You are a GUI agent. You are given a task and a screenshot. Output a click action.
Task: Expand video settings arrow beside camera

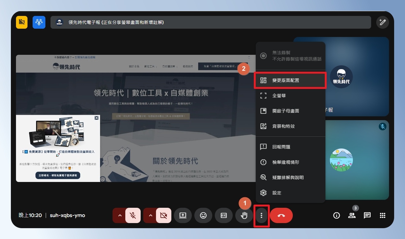pyautogui.click(x=151, y=215)
